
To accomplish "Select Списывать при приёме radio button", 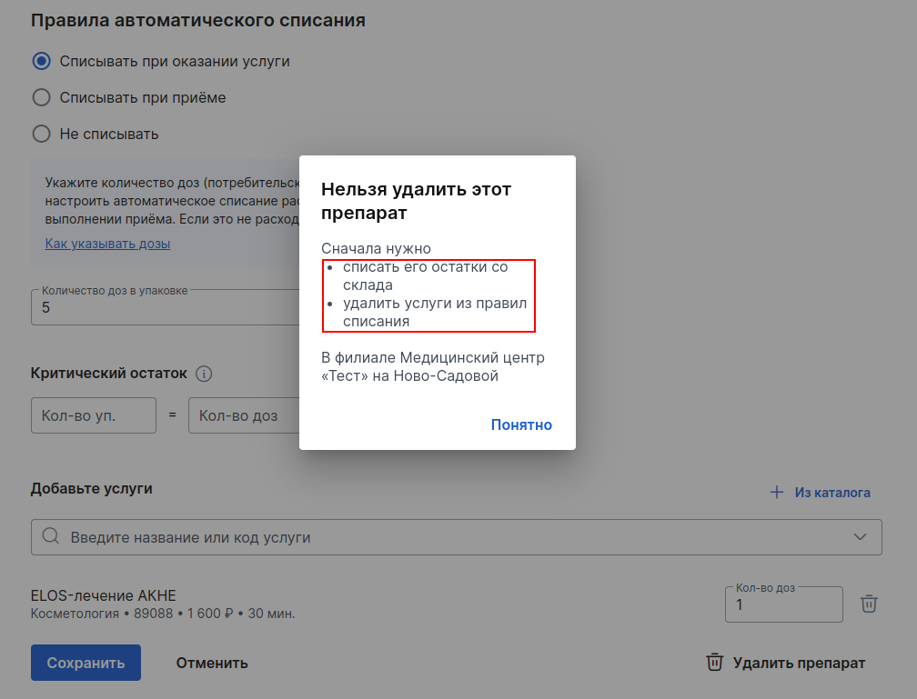I will pos(42,97).
